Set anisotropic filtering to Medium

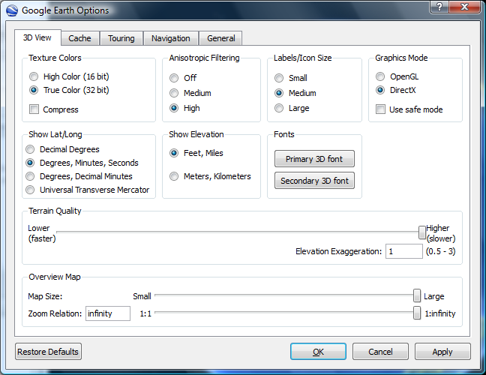pos(190,93)
